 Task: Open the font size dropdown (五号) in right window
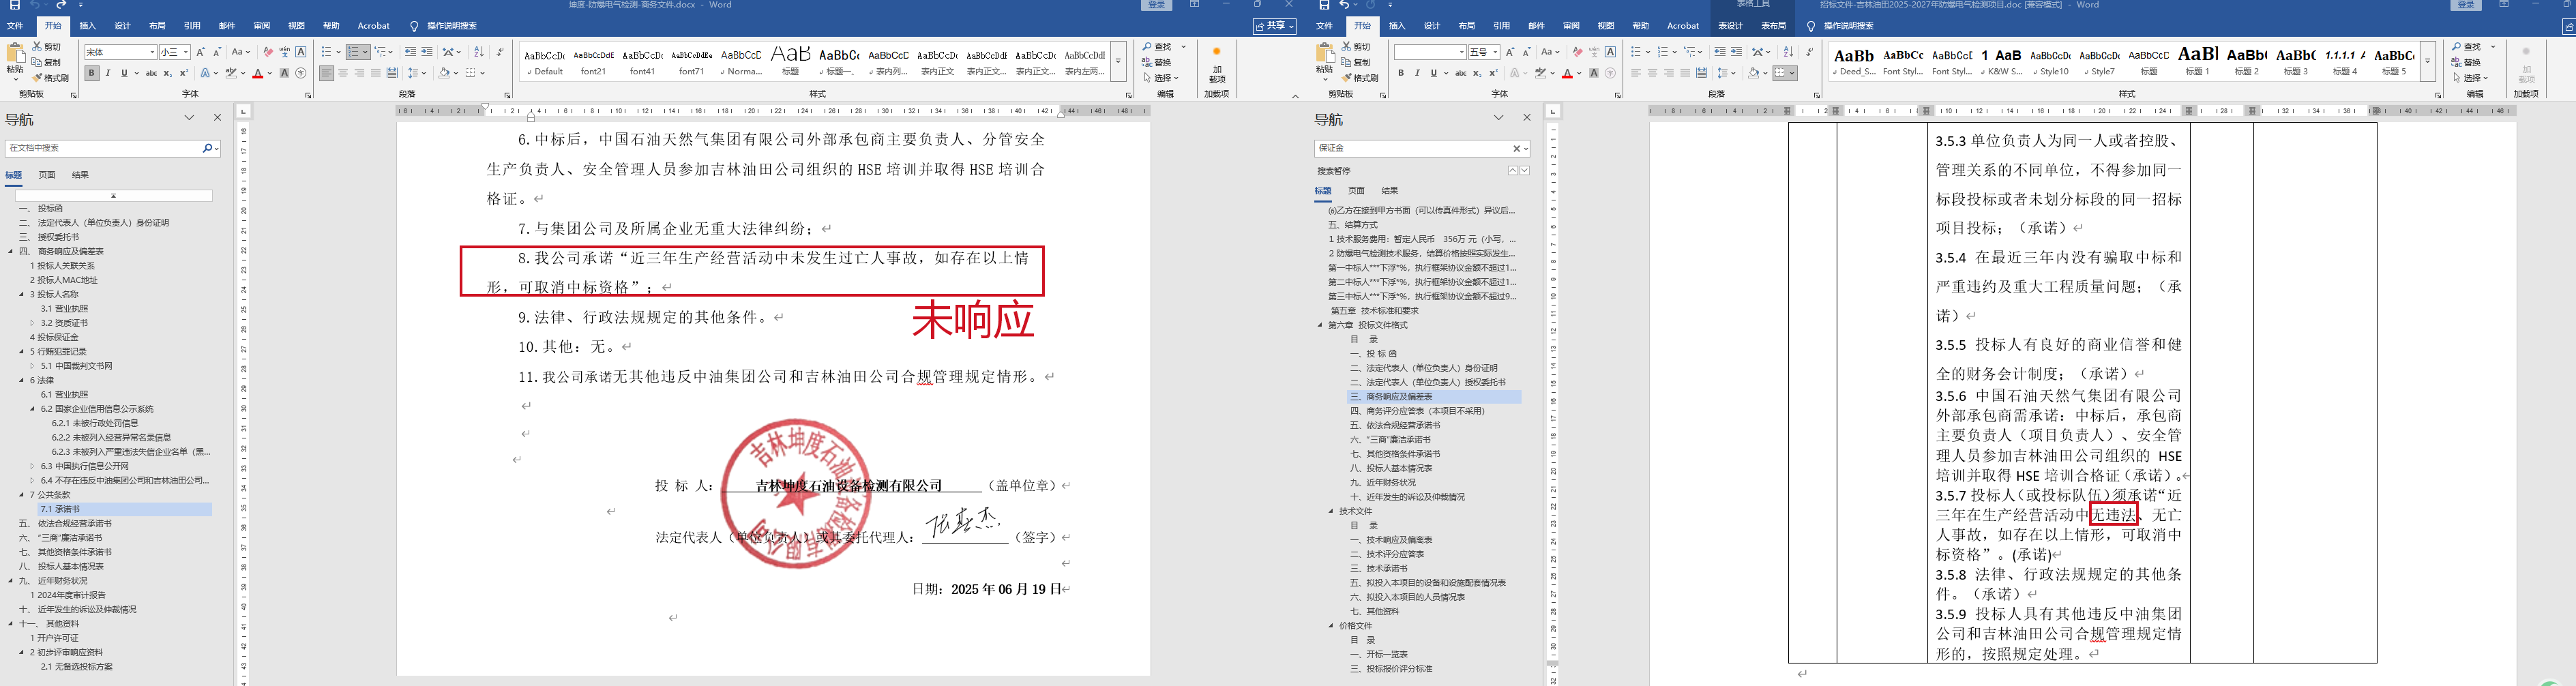1496,52
